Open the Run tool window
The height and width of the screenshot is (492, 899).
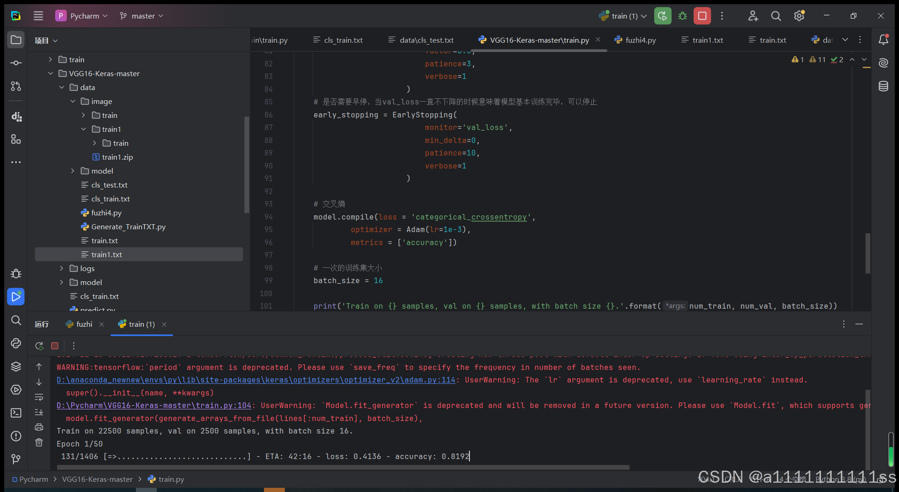click(16, 297)
